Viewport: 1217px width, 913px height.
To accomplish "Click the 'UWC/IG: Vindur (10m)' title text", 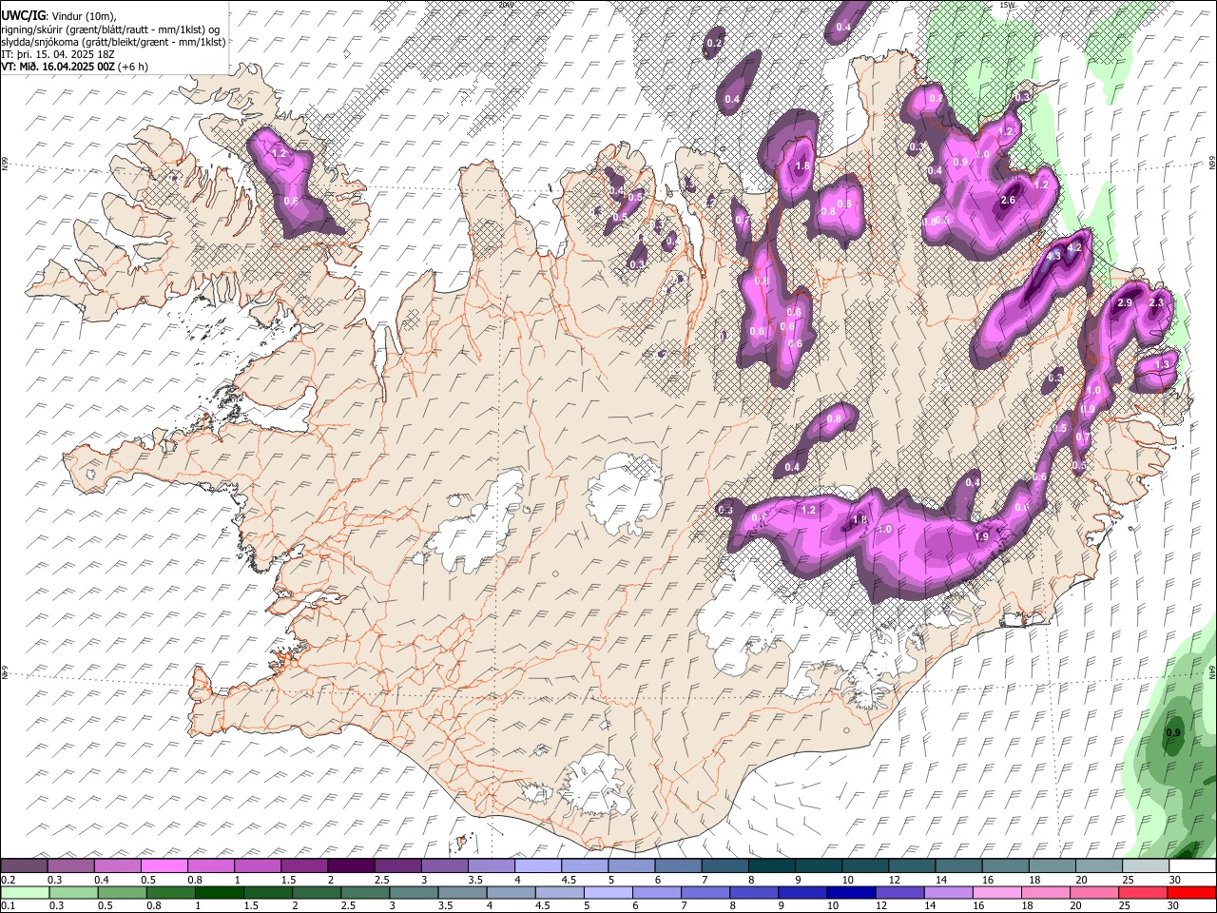I will click(58, 15).
